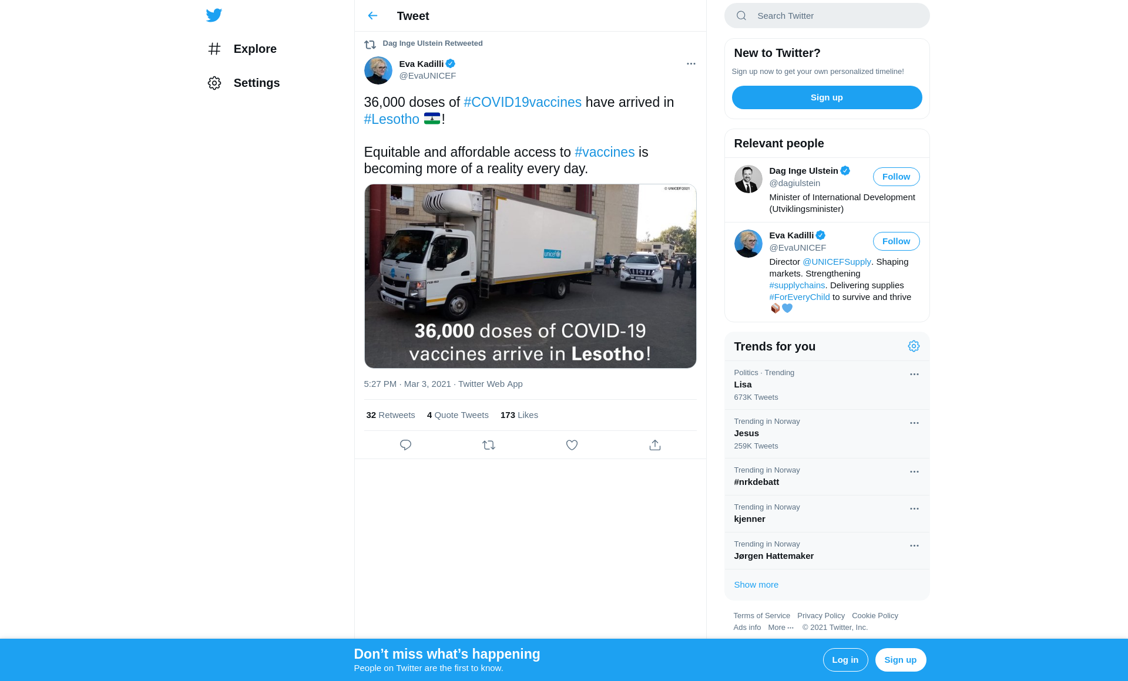Image resolution: width=1128 pixels, height=681 pixels.
Task: Retweet the tweet using the action bar icon
Action: click(x=489, y=445)
